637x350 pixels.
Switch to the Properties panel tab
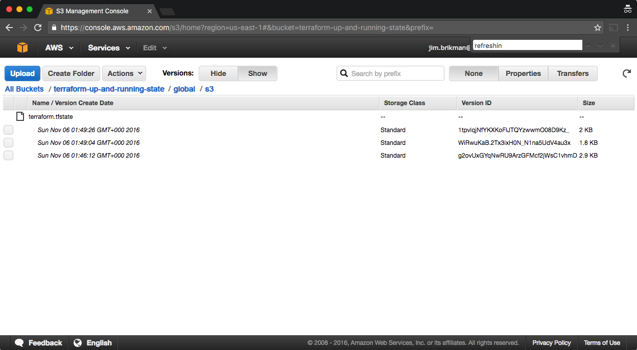click(x=523, y=73)
